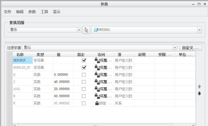Click the PRT0001 part cube icon

[96, 30]
